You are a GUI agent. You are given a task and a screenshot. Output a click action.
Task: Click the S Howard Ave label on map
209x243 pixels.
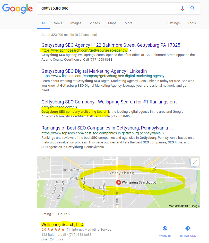click(x=60, y=190)
